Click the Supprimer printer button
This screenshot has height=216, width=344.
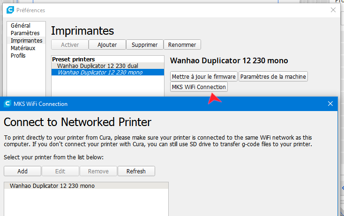point(144,45)
